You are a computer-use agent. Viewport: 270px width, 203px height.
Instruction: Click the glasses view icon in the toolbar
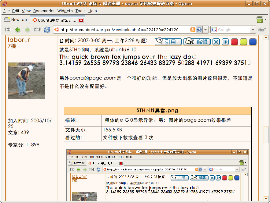pyautogui.click(x=262, y=30)
